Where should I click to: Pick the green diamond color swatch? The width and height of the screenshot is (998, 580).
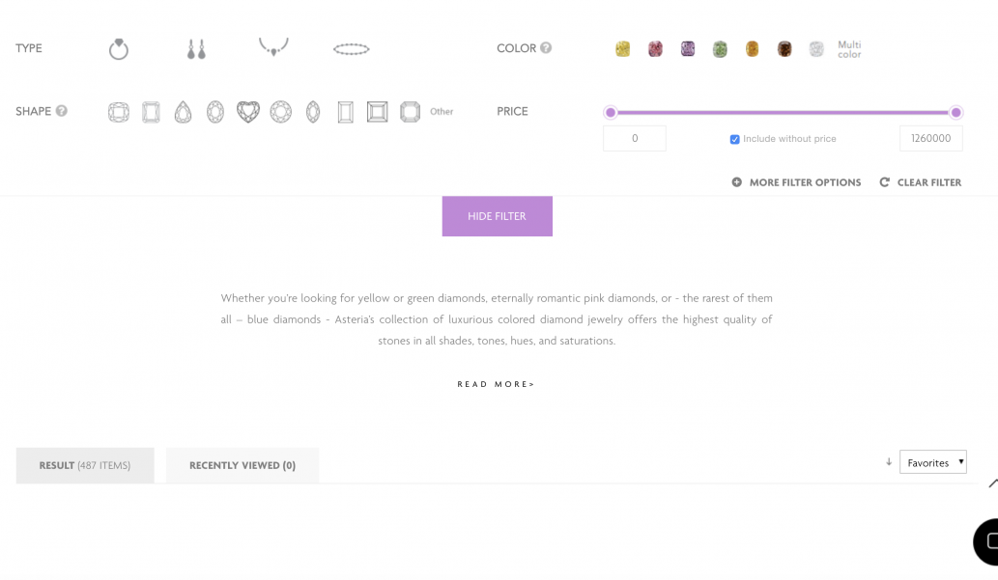[720, 49]
